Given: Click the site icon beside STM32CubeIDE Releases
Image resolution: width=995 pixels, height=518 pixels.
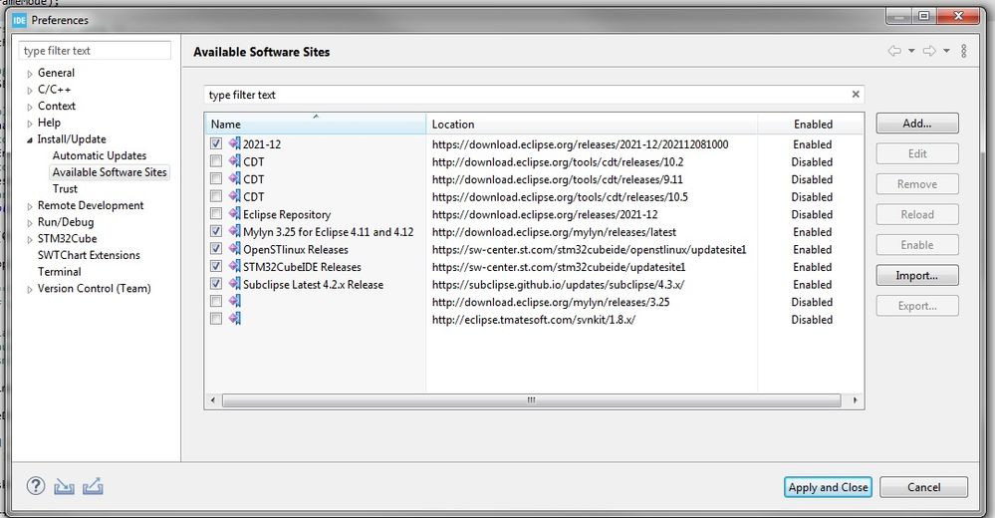Looking at the screenshot, I should click(x=235, y=266).
